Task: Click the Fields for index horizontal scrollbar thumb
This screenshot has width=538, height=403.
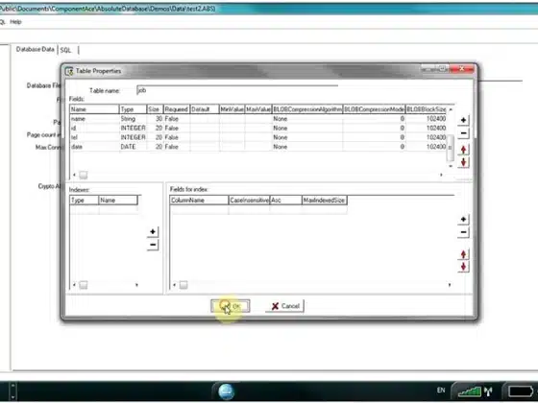Action: pos(183,285)
